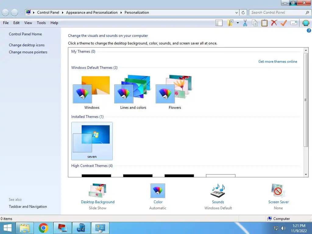This screenshot has height=234, width=312.
Task: Click the network tray icon
Action: (276, 228)
